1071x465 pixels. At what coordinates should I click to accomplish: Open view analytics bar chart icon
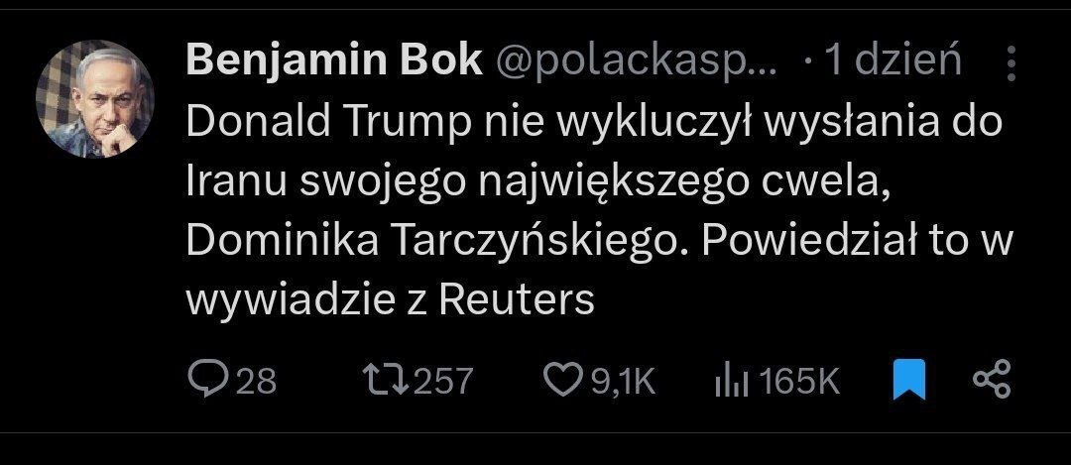(731, 380)
